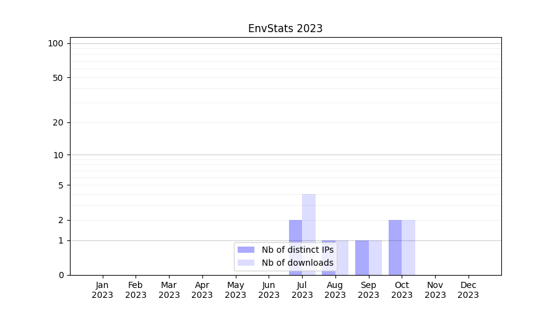This screenshot has width=557, height=309.
Task: Select the y-axis tick label 0
Action: pos(61,275)
